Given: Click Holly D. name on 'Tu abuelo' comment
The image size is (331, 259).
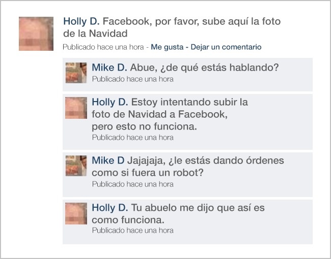Looking at the screenshot, I should pos(110,208).
